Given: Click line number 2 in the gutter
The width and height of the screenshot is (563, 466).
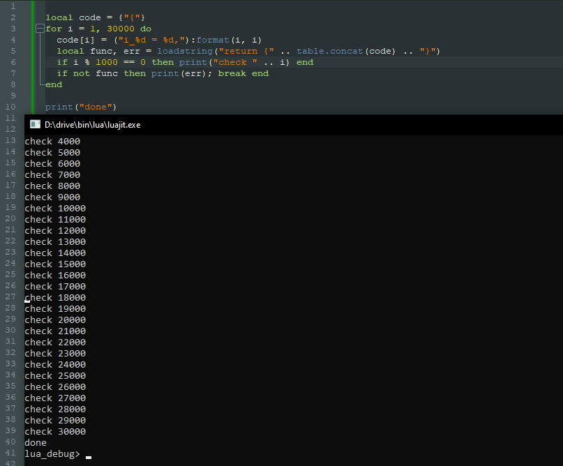Looking at the screenshot, I should coord(13,17).
